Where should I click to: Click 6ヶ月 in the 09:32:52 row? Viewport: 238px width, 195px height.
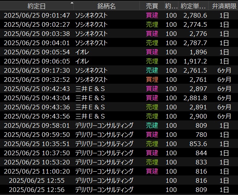coord(224,80)
